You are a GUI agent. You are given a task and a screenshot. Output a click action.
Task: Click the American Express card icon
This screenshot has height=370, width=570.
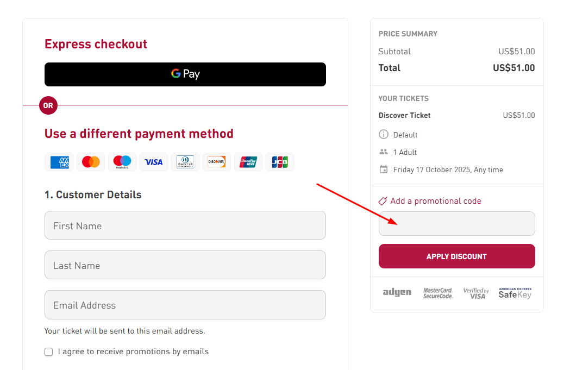[x=60, y=162]
